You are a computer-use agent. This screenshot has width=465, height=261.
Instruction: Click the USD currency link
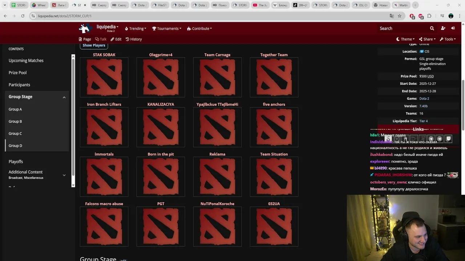pyautogui.click(x=430, y=76)
